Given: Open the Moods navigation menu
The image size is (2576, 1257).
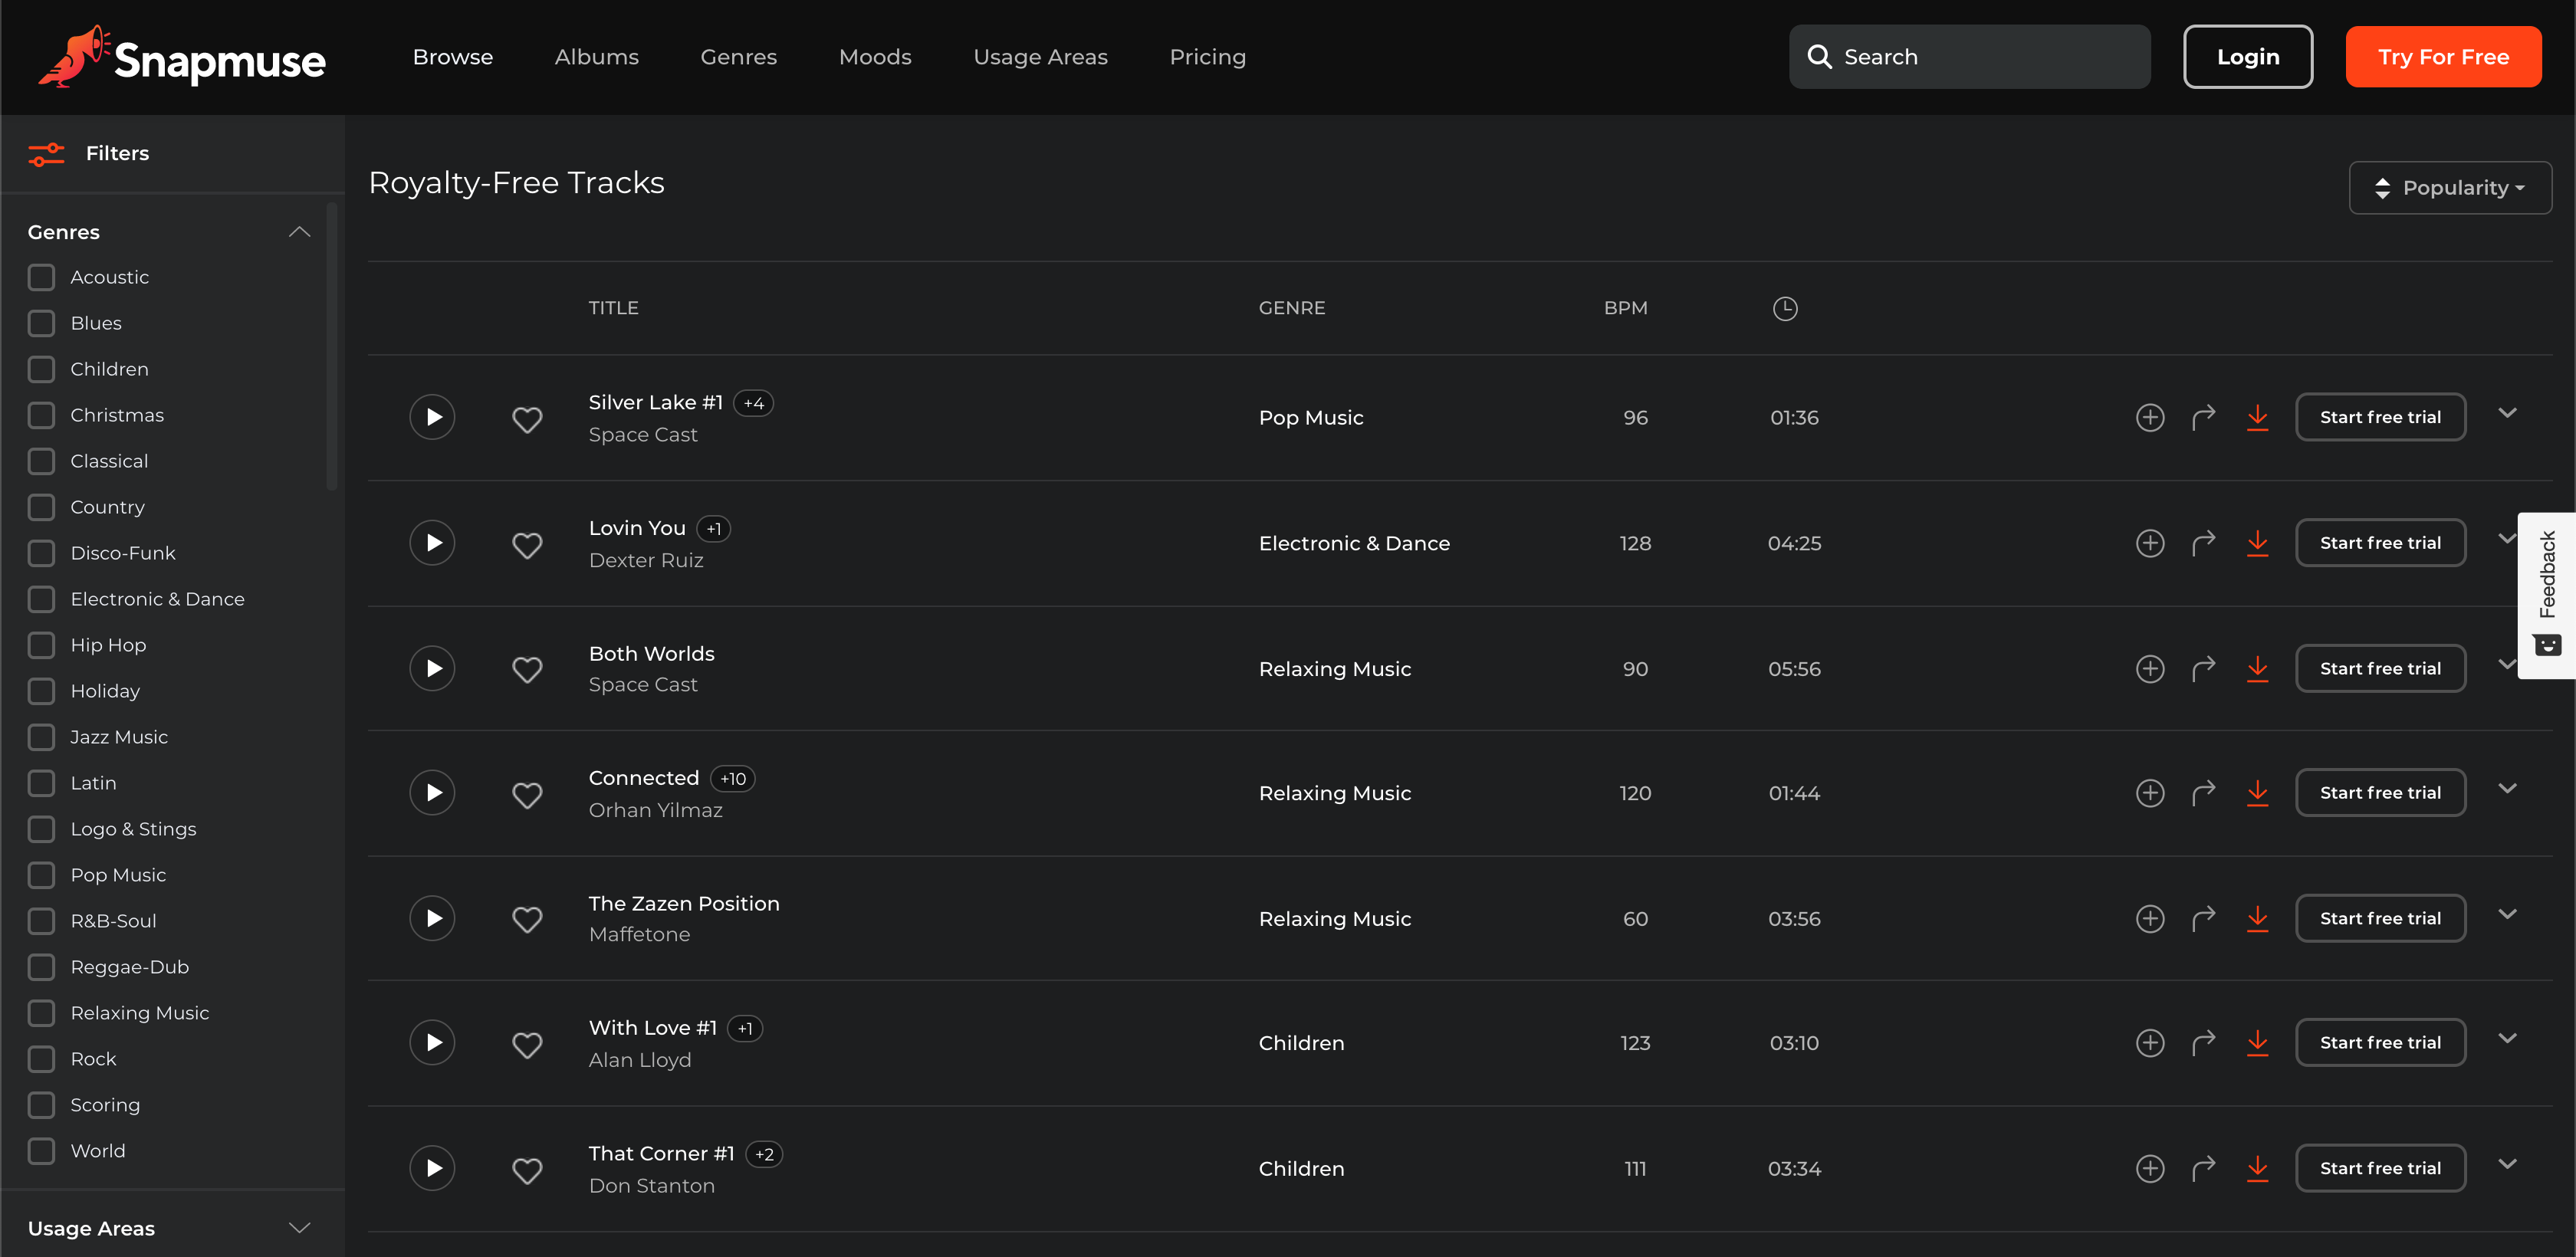Looking at the screenshot, I should point(875,57).
